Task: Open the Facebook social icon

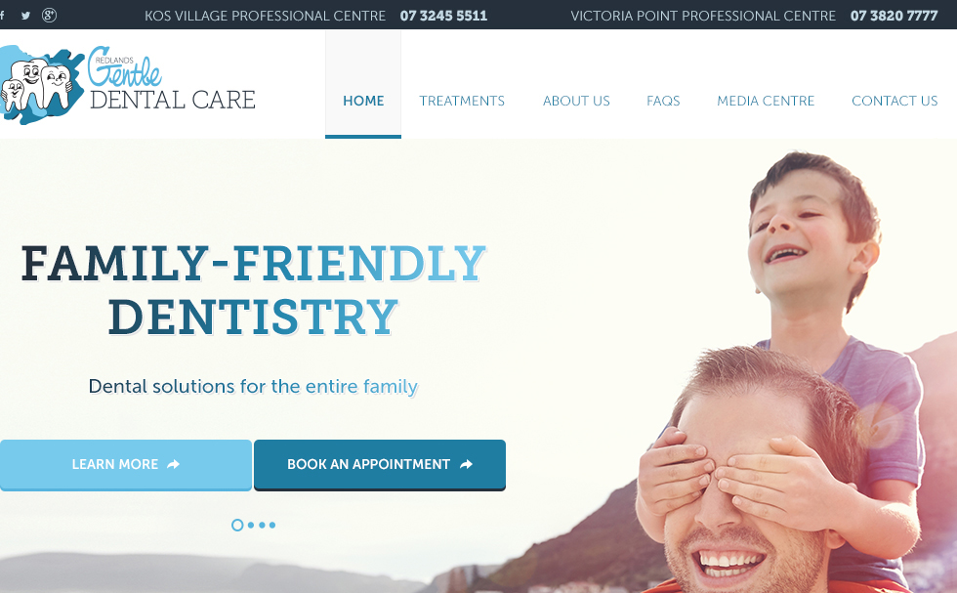Action: point(2,16)
